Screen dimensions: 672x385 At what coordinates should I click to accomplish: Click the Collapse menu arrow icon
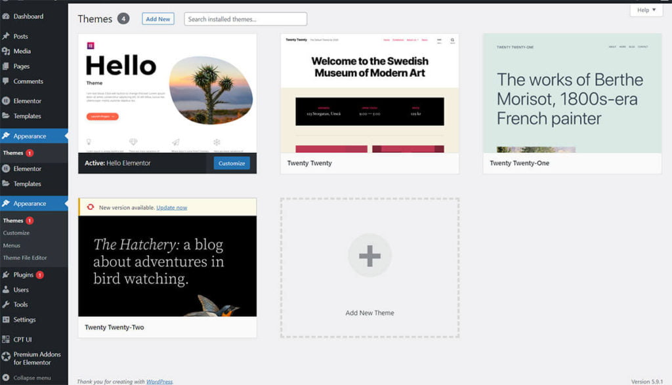[6, 378]
